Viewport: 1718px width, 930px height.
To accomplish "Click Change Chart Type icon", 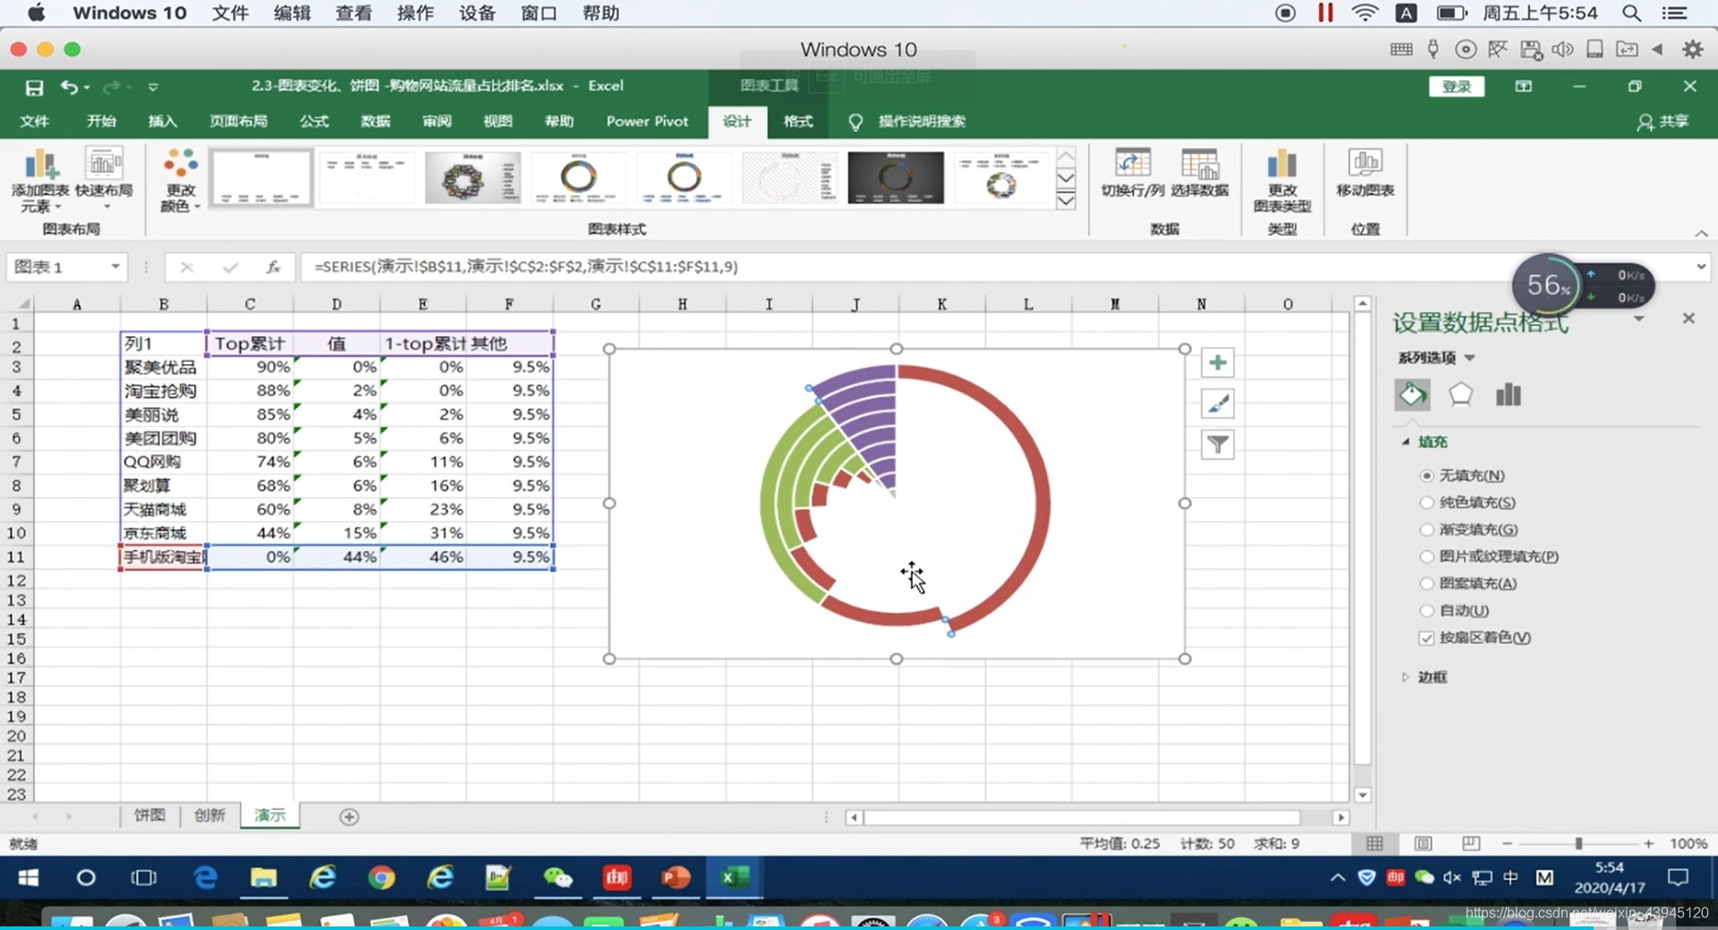I will pos(1281,165).
